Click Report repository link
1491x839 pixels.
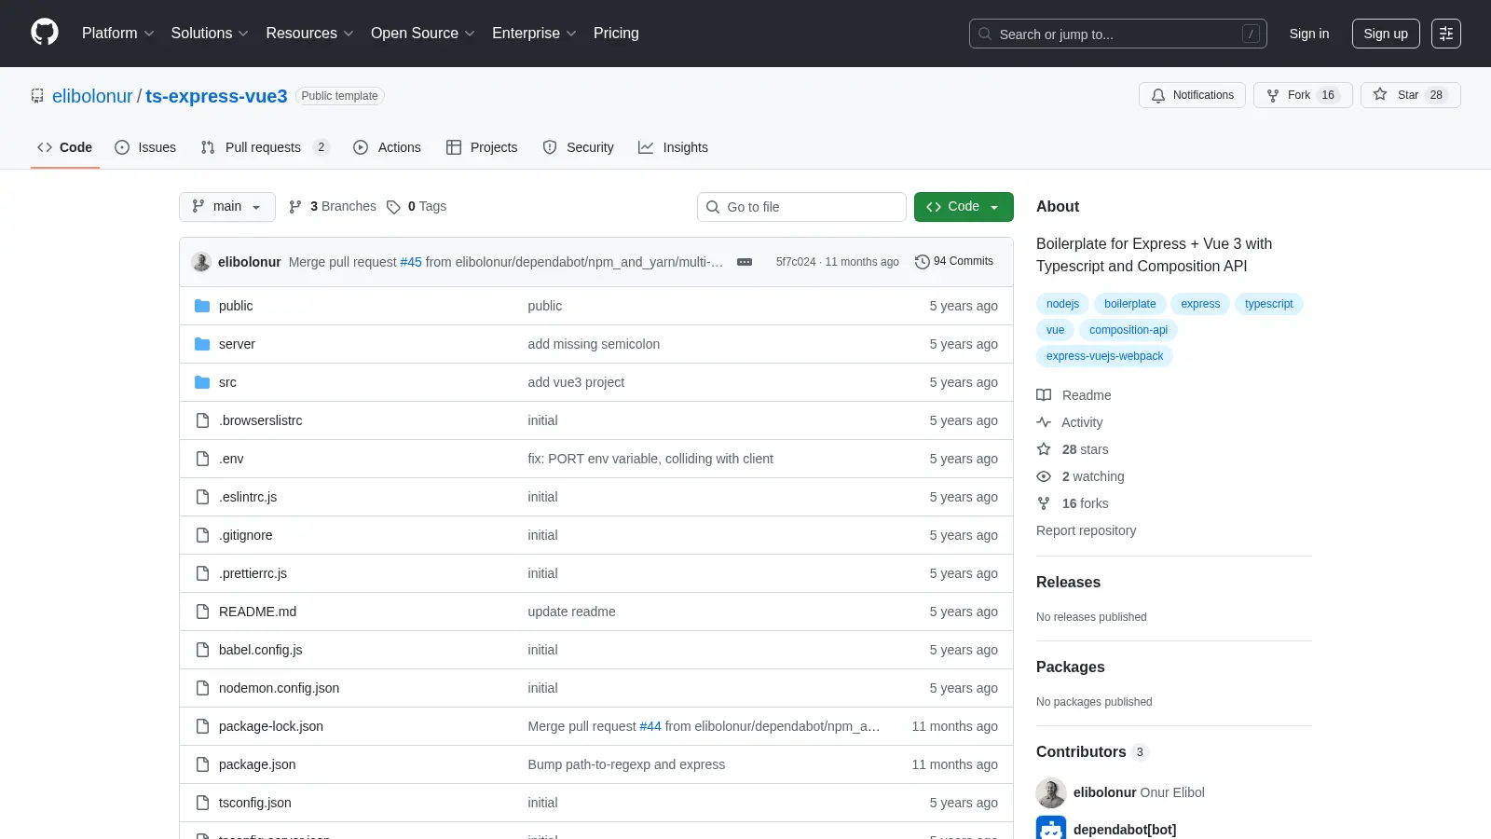[1086, 530]
